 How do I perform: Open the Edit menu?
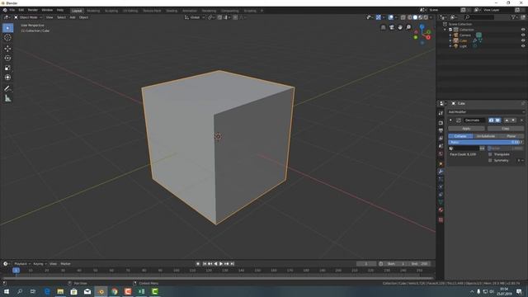coord(21,10)
